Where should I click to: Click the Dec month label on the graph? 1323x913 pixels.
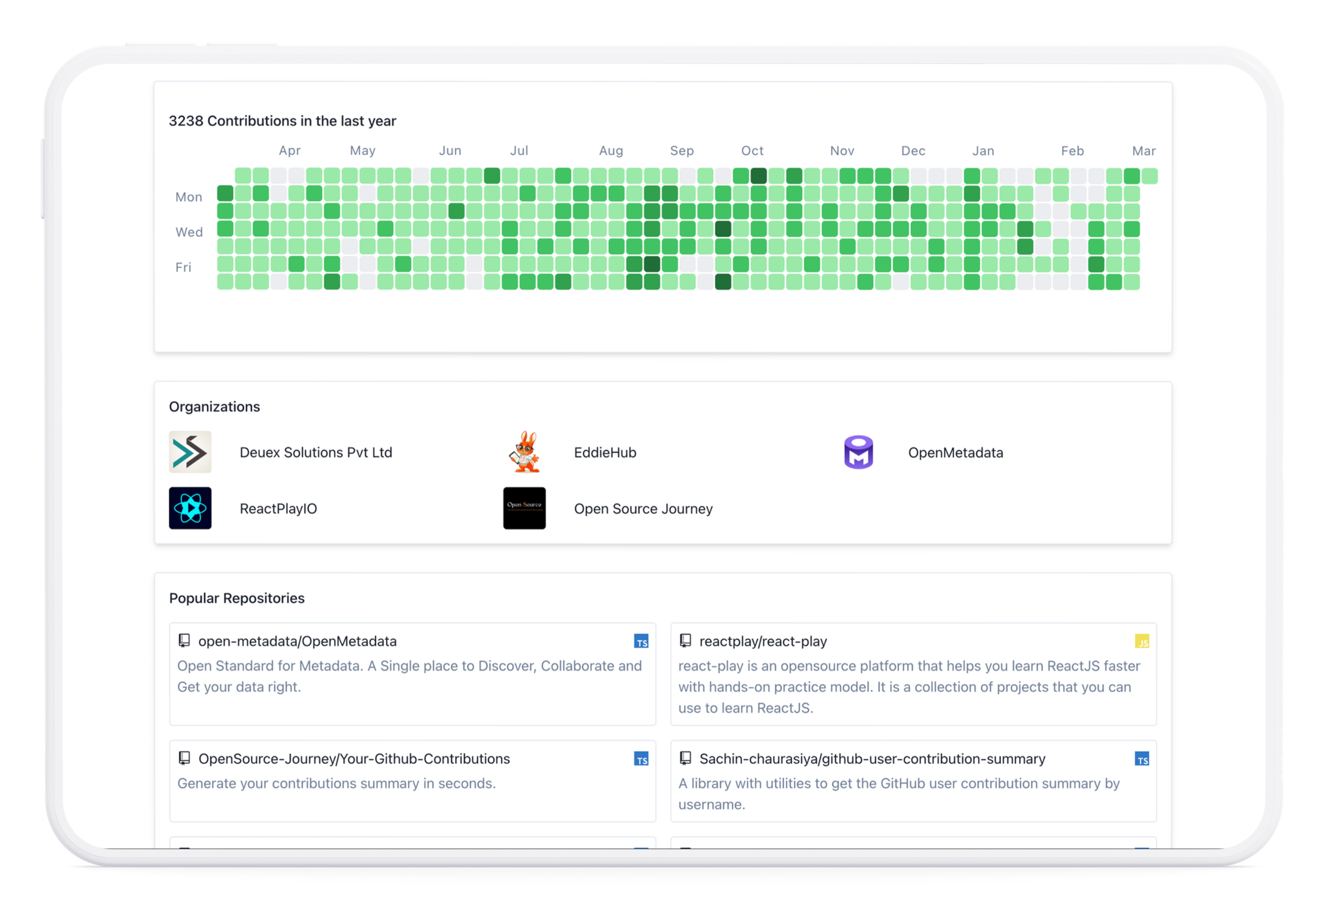(x=913, y=150)
